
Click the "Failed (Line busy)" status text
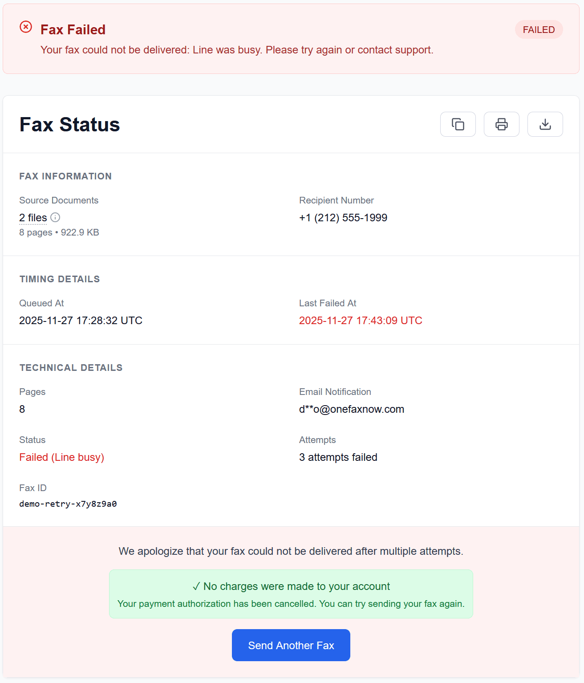tap(61, 457)
